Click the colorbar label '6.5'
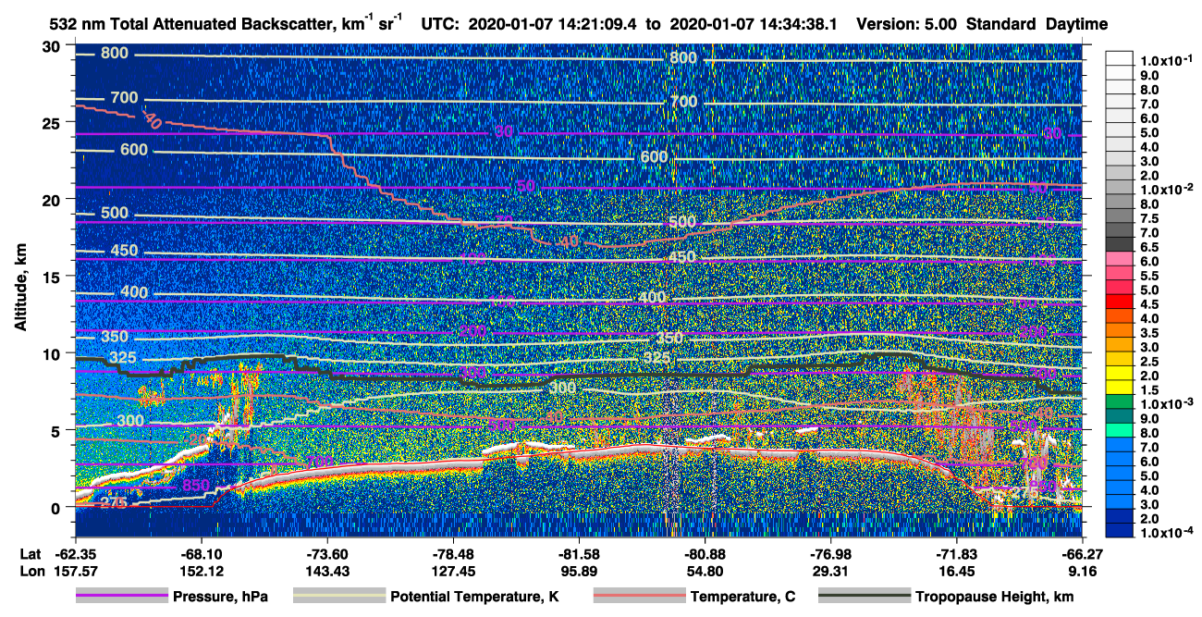 point(1149,247)
